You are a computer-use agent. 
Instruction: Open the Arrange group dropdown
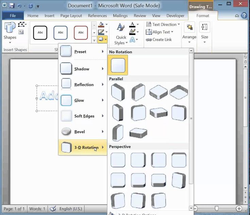[189, 33]
